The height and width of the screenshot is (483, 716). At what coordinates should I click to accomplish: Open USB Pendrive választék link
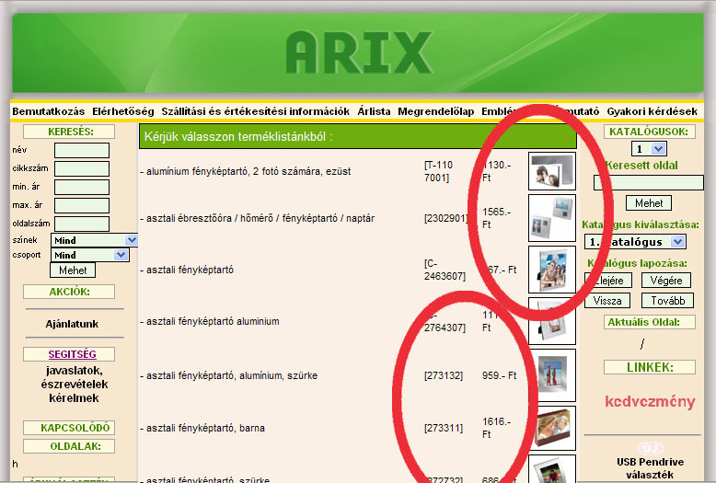coord(650,468)
